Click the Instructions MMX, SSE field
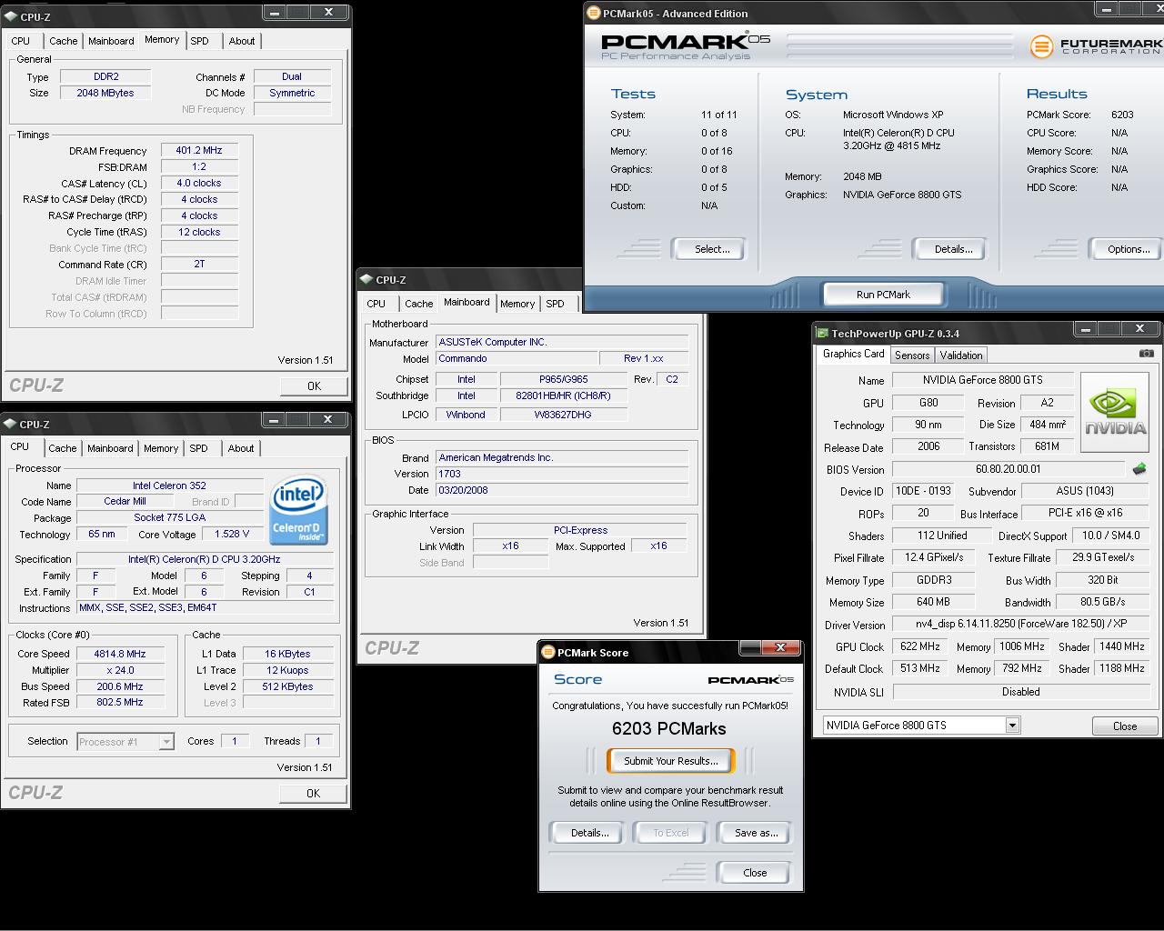This screenshot has width=1164, height=931. point(205,607)
